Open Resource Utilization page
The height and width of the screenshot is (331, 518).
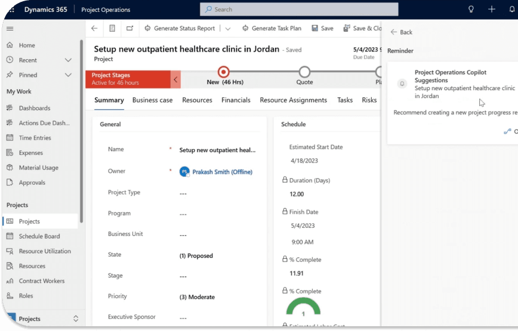(x=45, y=251)
